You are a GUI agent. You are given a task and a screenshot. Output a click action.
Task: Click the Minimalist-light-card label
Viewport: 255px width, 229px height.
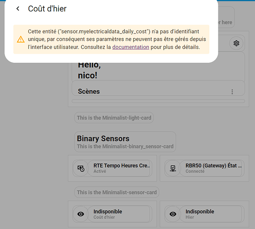pyautogui.click(x=114, y=118)
